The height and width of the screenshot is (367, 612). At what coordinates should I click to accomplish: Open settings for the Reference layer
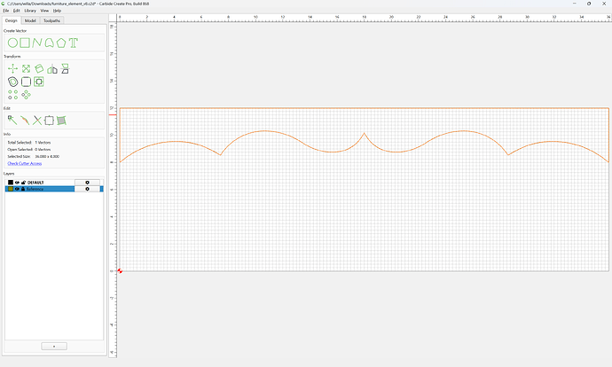[x=88, y=189]
